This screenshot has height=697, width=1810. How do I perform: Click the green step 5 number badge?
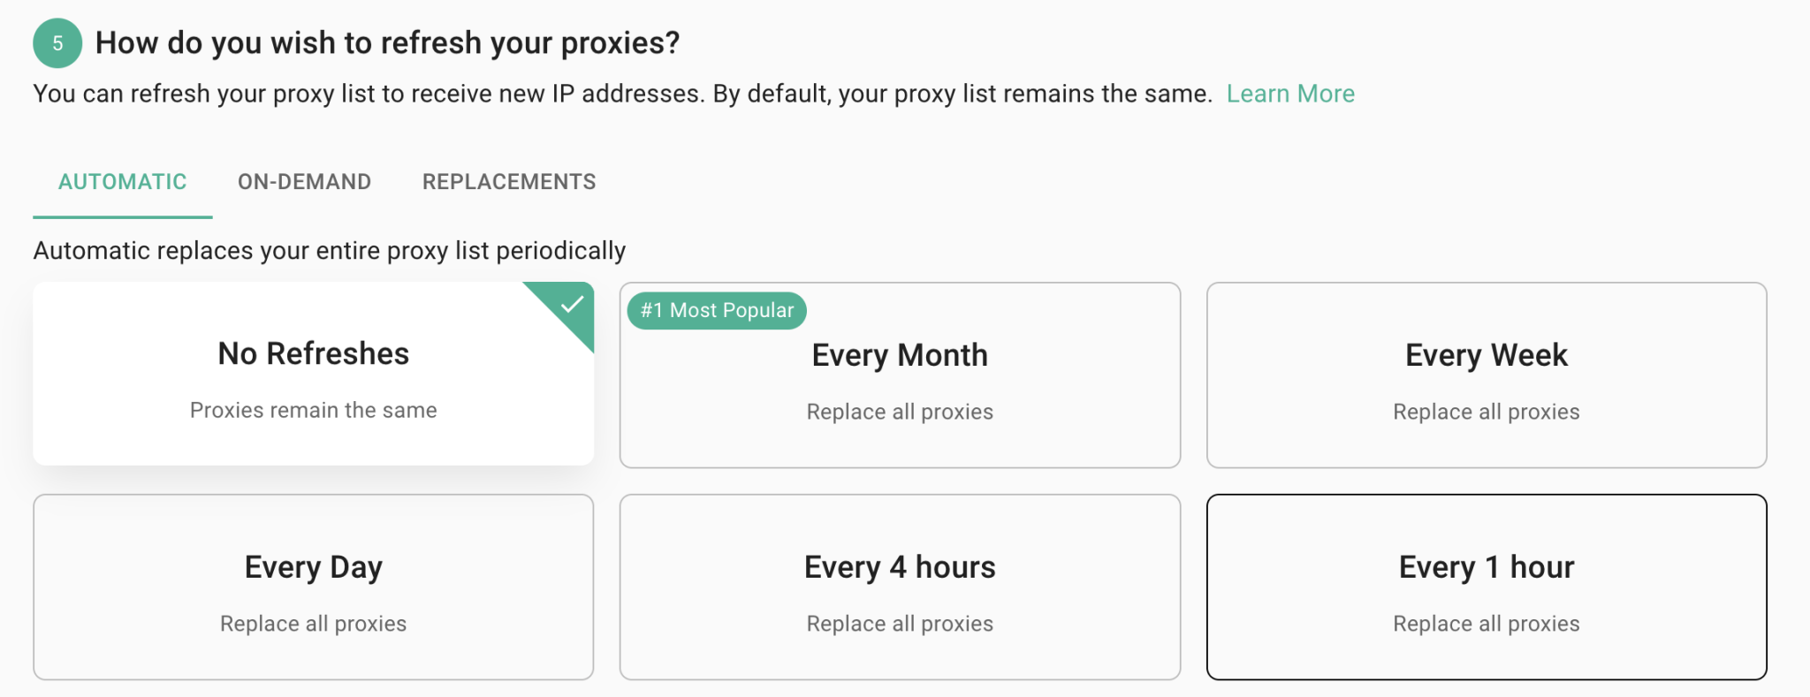[x=57, y=43]
